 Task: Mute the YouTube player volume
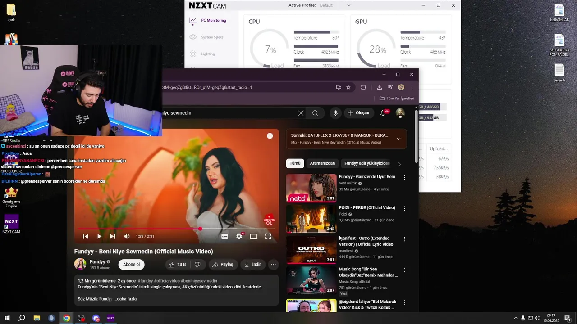tap(127, 236)
